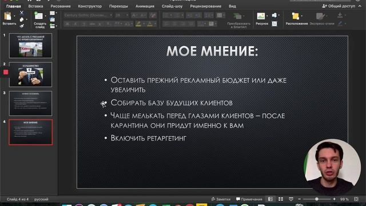Cut selection with the scissors icon

(22, 13)
